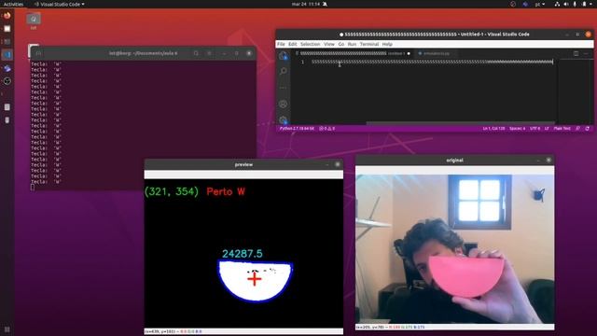Minimize the preview window
The image size is (597, 336).
(327, 164)
